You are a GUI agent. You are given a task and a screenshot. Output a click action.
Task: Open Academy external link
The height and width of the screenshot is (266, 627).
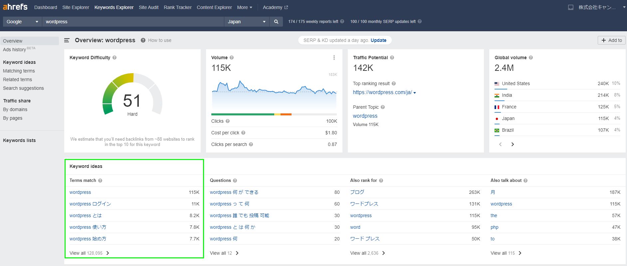coord(275,7)
